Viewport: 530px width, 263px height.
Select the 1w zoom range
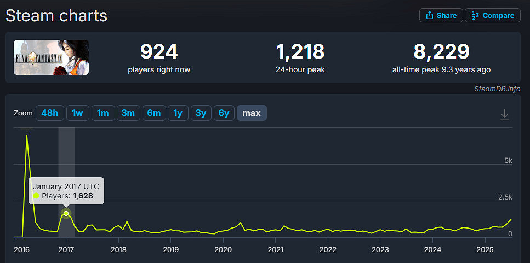pos(77,113)
